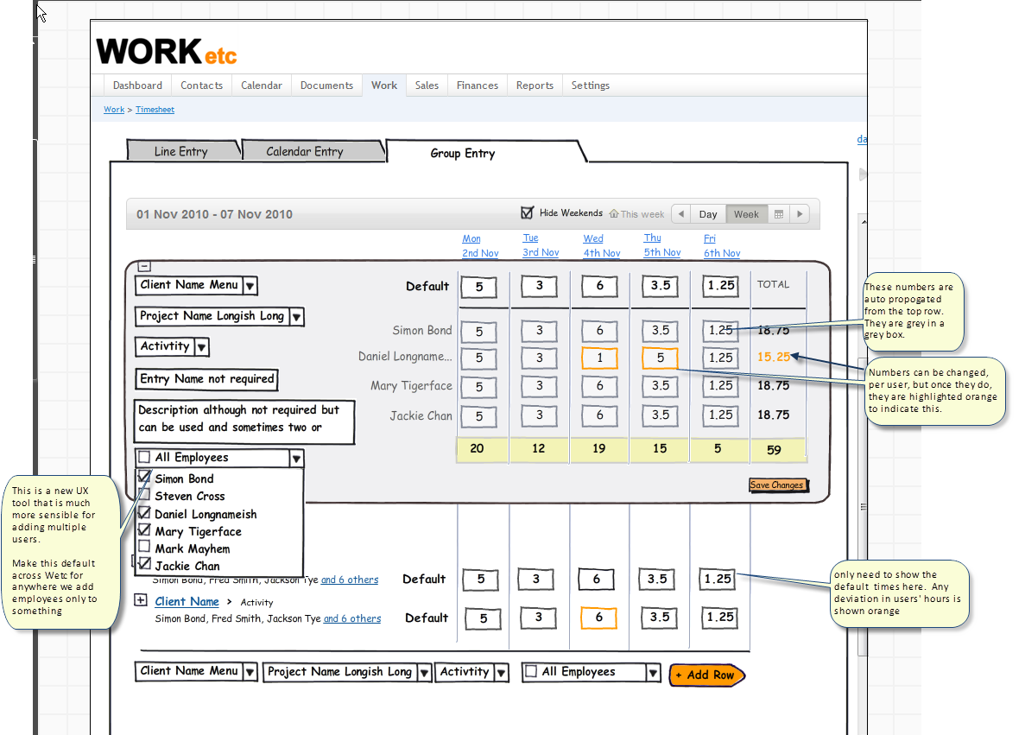Click the previous week arrow button

coord(680,214)
